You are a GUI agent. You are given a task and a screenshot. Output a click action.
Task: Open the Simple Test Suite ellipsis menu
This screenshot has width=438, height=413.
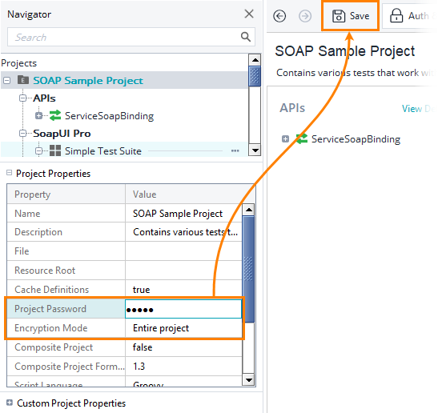pos(235,150)
